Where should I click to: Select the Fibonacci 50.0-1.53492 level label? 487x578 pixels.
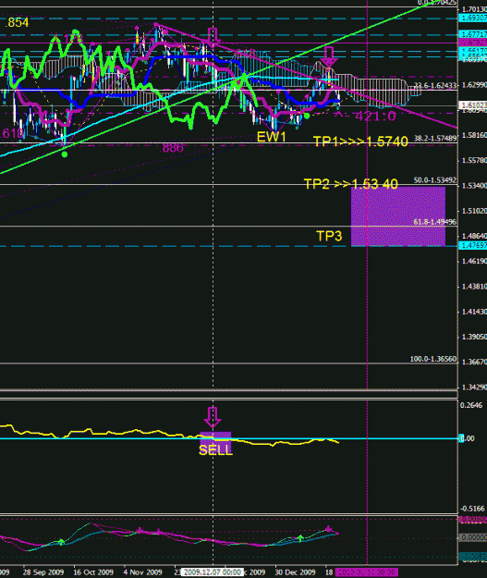pyautogui.click(x=435, y=180)
